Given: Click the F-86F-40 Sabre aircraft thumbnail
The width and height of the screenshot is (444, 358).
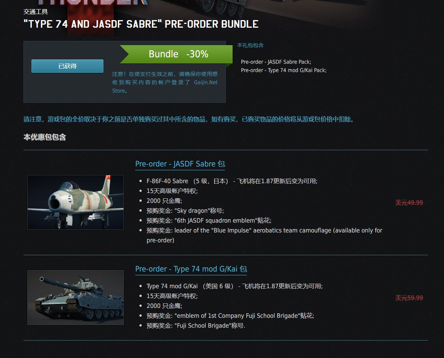Looking at the screenshot, I should click(x=76, y=202).
